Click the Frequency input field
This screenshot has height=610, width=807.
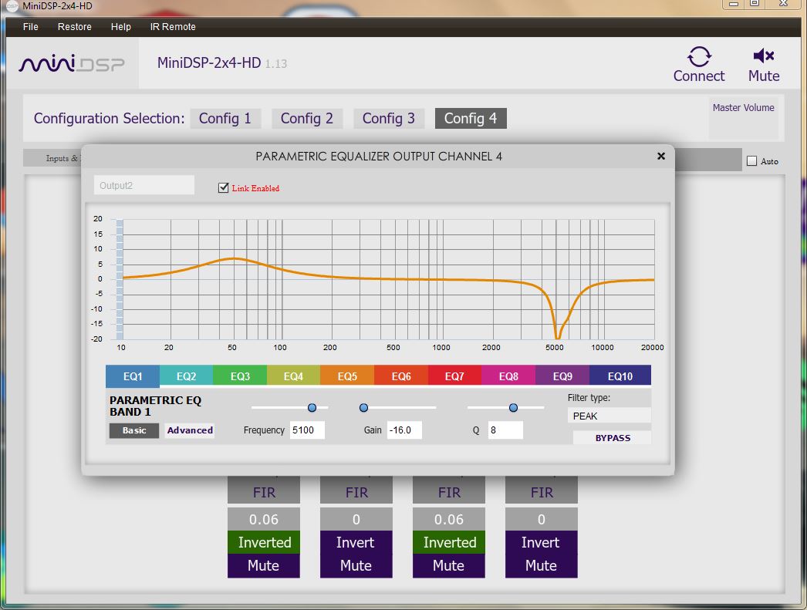(x=307, y=430)
